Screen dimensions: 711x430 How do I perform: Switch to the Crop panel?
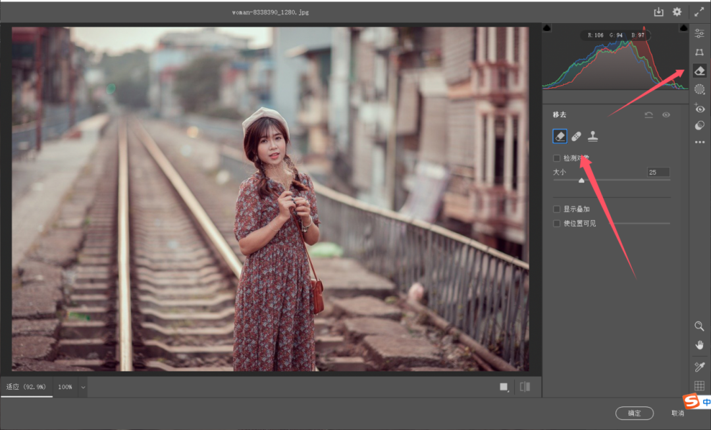[x=699, y=51]
